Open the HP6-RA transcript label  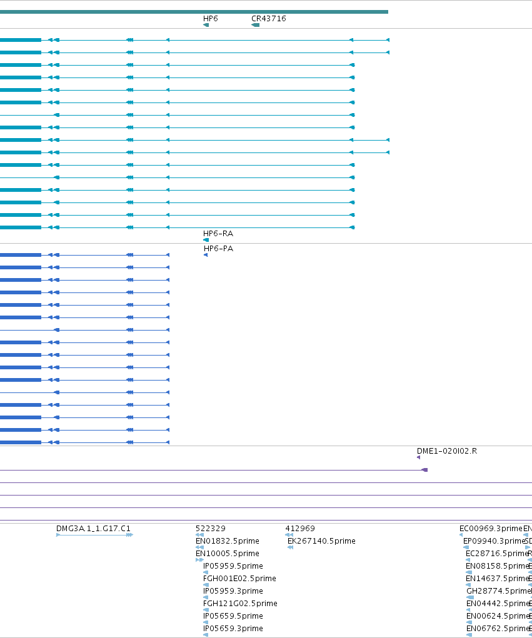click(218, 234)
